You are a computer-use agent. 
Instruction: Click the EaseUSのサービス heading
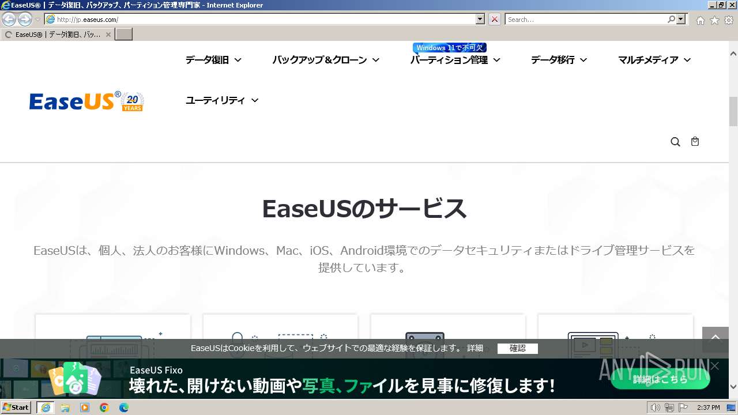[364, 209]
